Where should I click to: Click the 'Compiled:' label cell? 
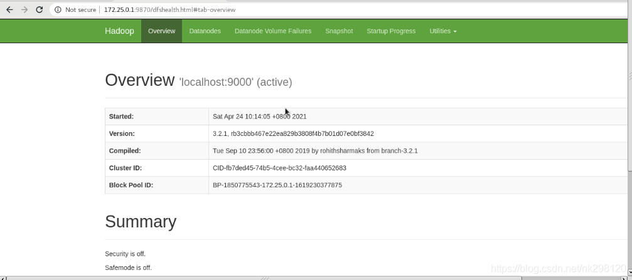pyautogui.click(x=157, y=151)
